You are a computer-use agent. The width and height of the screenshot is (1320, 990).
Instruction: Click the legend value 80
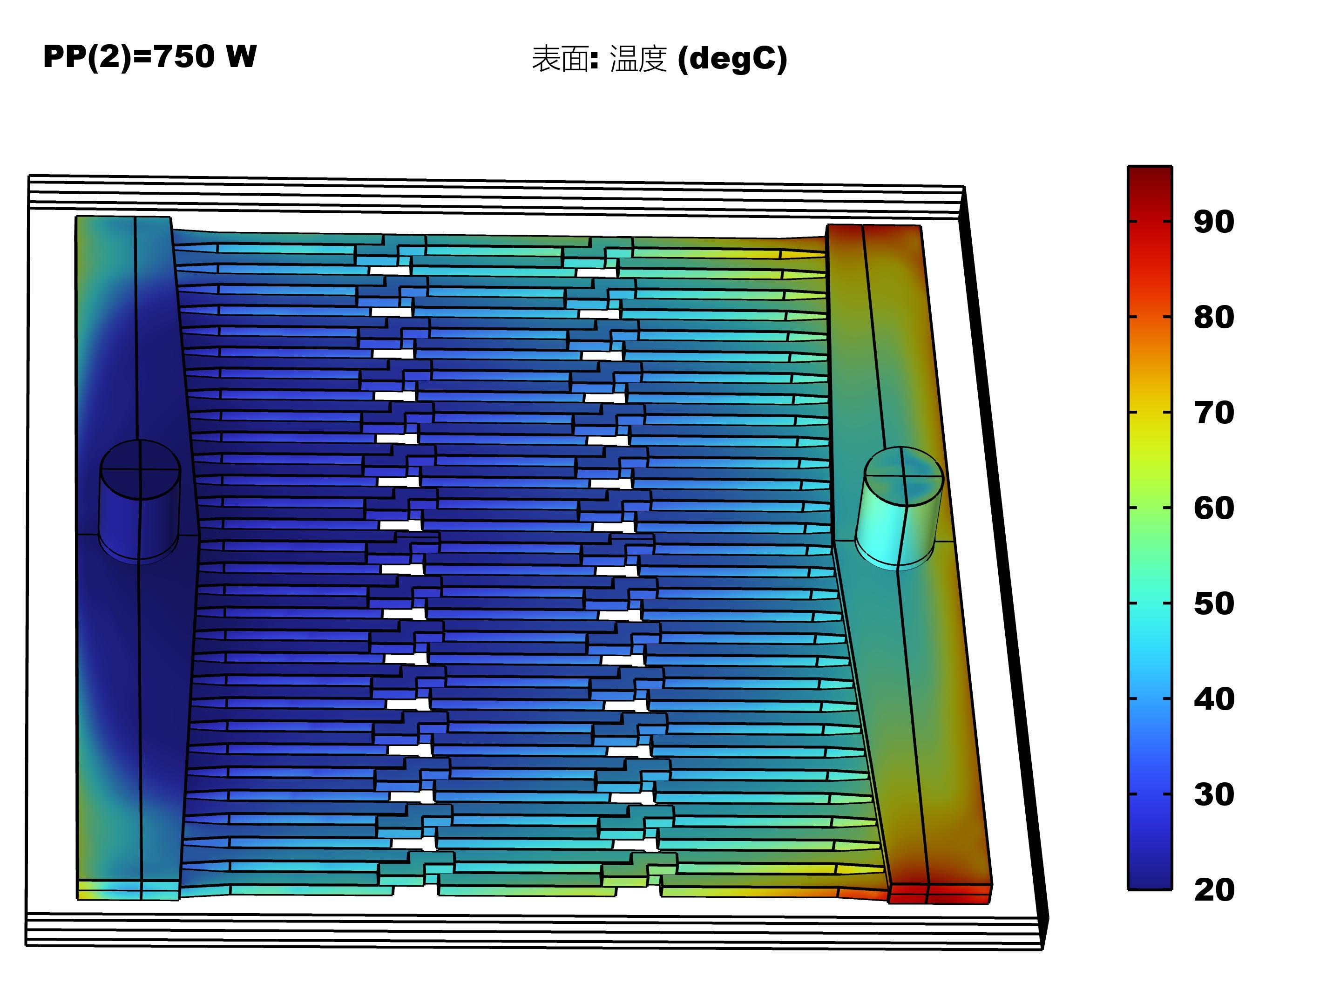[1214, 318]
